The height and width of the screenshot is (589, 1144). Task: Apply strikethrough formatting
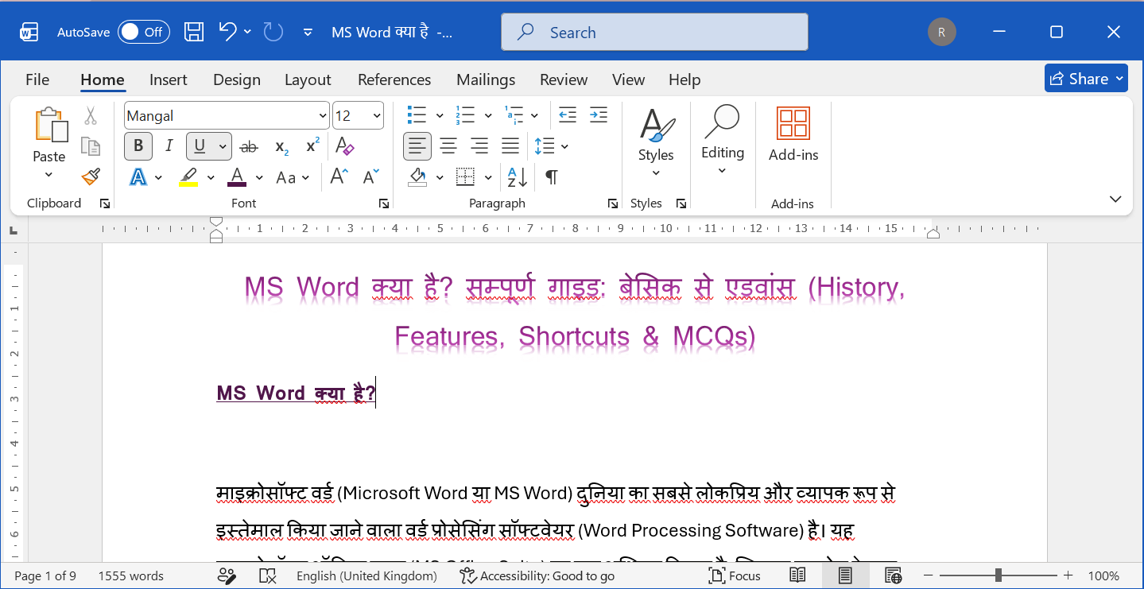249,146
